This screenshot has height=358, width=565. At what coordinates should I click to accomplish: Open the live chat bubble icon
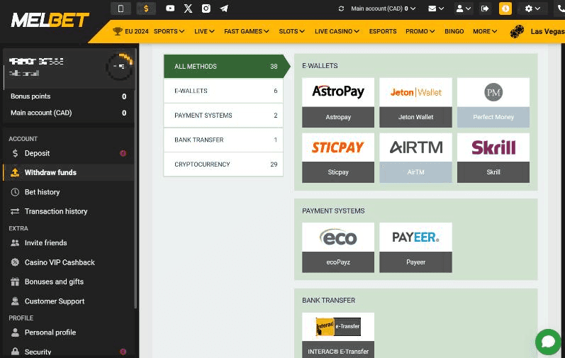point(547,342)
